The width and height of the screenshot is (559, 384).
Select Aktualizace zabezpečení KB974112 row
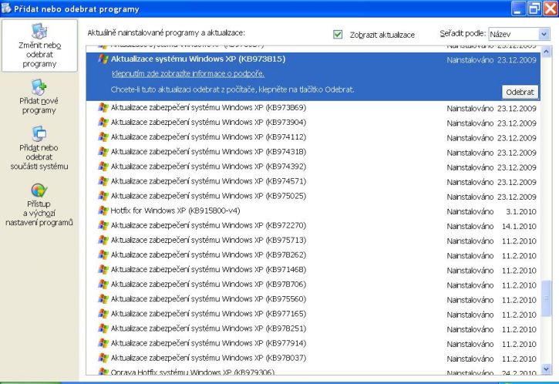pos(313,137)
